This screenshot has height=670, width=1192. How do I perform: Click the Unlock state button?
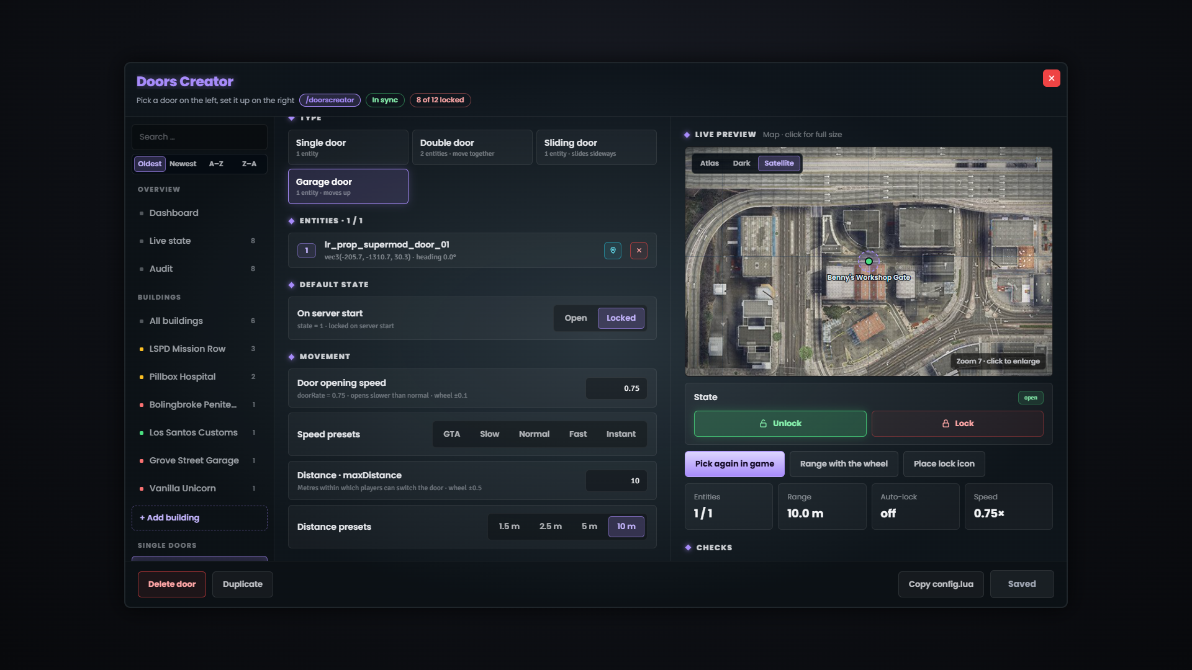[x=780, y=424]
